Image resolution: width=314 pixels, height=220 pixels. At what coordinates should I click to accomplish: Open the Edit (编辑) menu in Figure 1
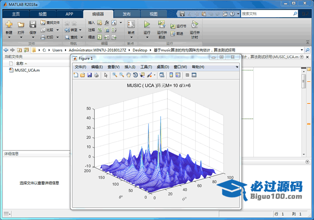(97, 67)
